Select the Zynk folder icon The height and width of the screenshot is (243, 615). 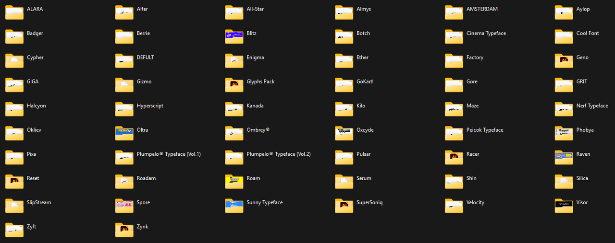(124, 230)
